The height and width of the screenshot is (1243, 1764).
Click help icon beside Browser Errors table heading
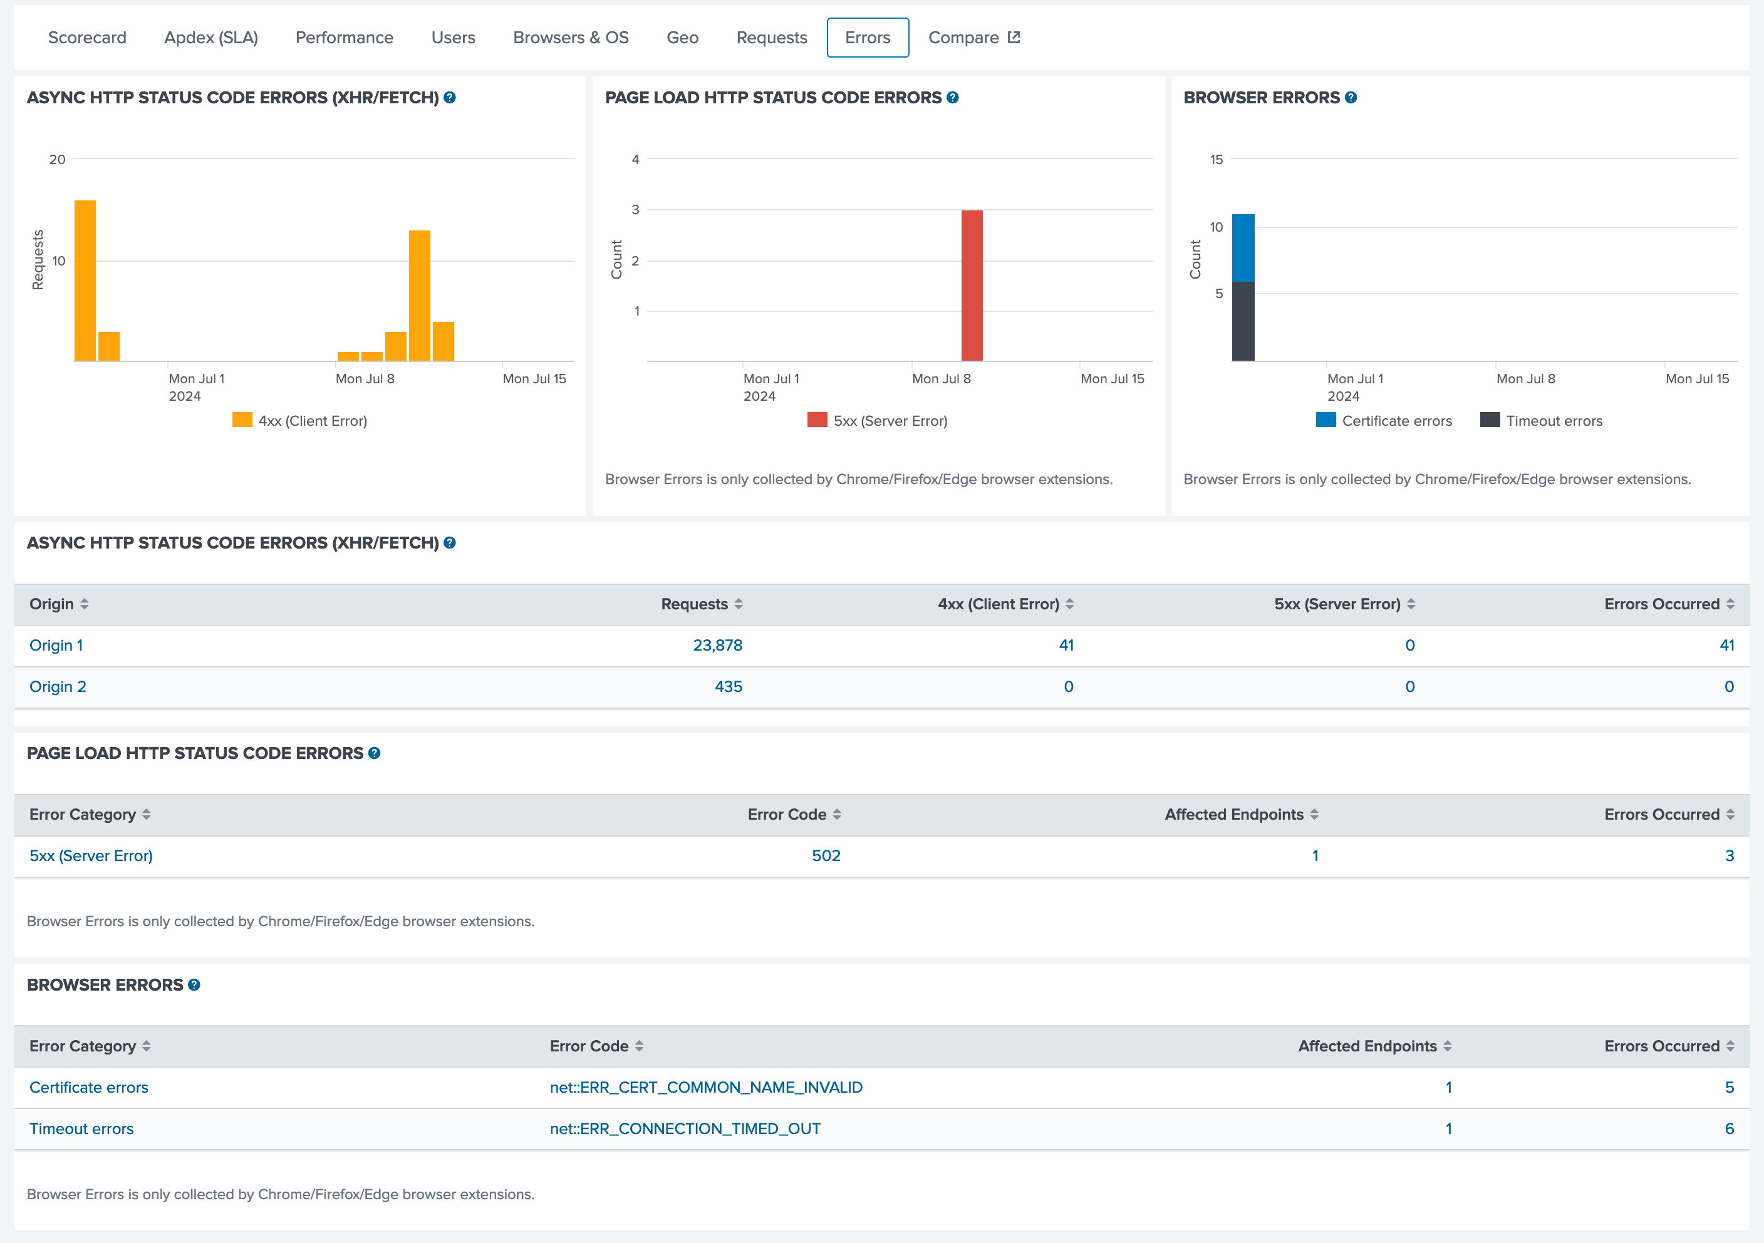(x=194, y=985)
